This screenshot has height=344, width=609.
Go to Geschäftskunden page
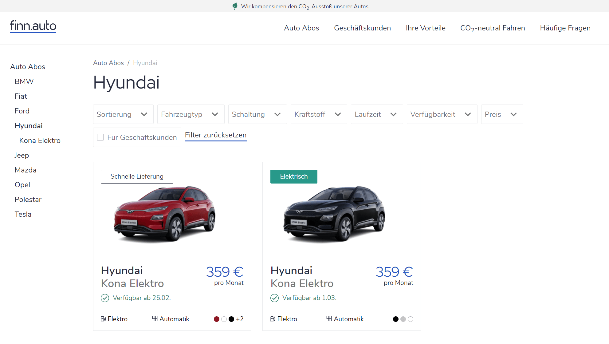point(362,28)
